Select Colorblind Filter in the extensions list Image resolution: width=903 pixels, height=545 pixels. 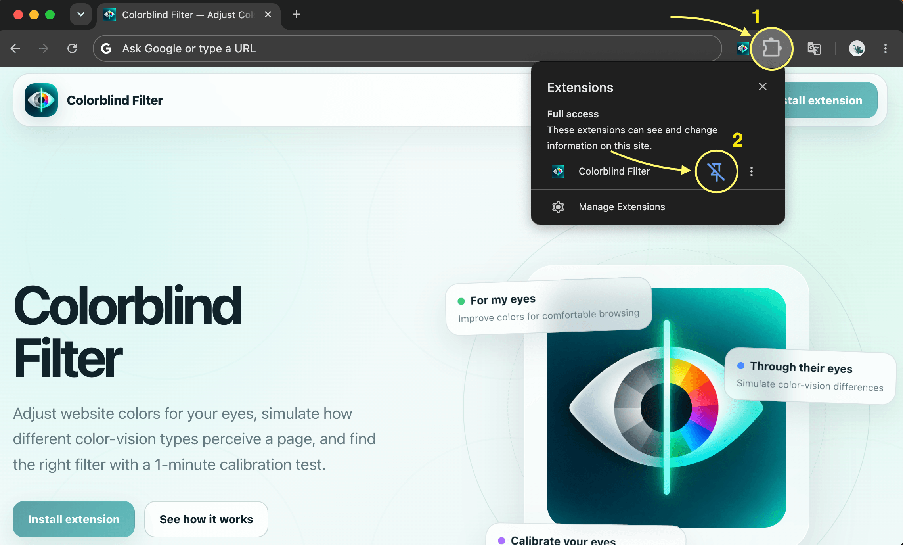(x=614, y=171)
